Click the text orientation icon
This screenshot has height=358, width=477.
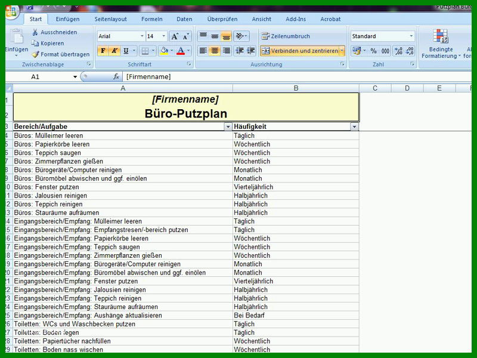(241, 36)
